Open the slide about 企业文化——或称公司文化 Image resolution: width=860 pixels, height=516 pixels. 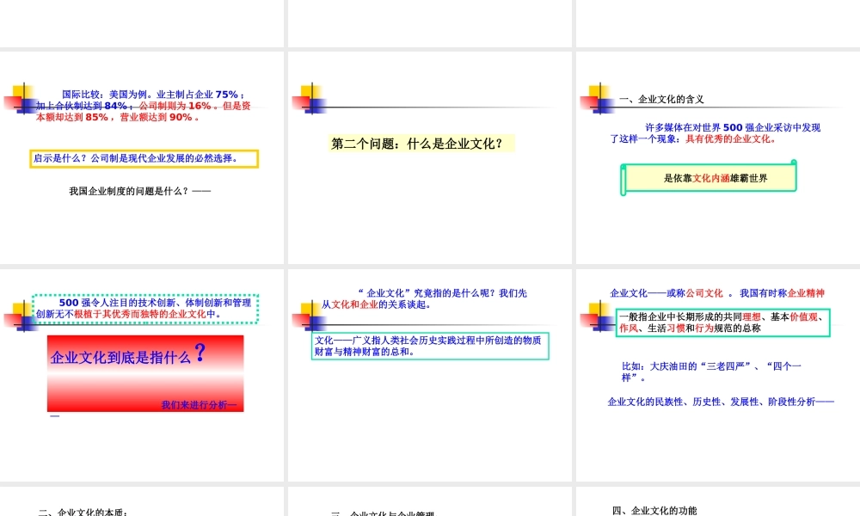(718, 375)
